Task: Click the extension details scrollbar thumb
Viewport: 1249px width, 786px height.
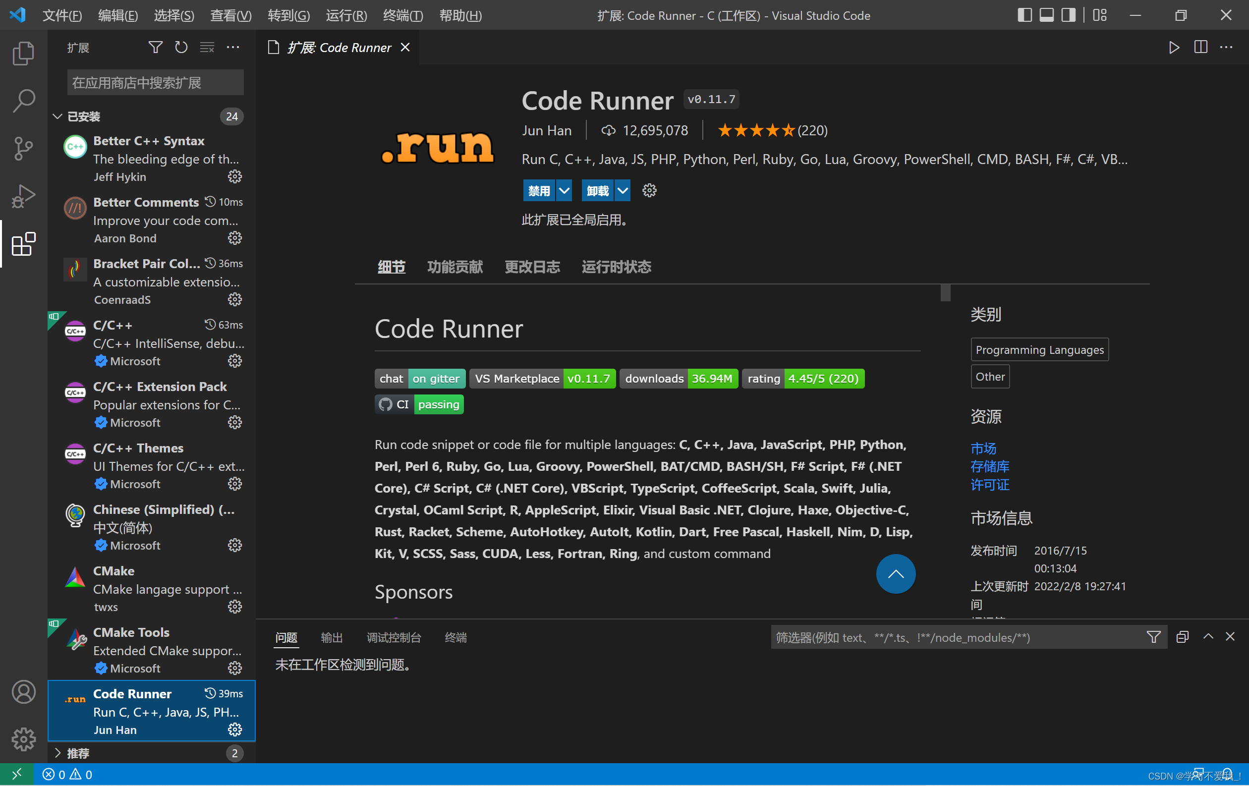Action: (946, 292)
